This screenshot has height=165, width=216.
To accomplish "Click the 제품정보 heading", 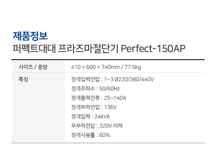I will 30,36.
